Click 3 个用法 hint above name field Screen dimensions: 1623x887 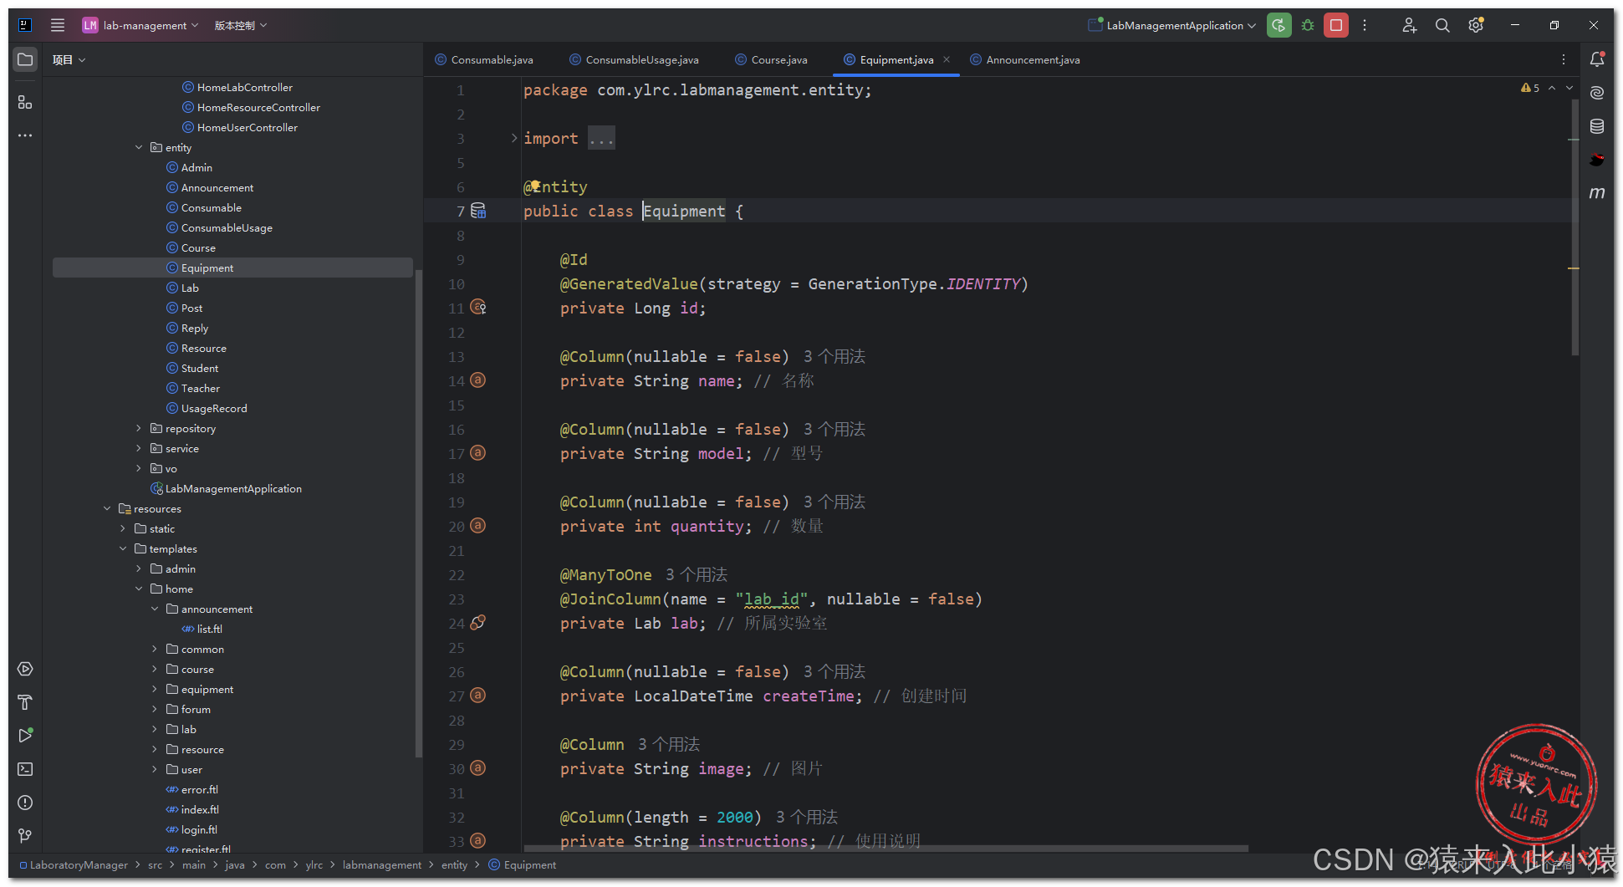click(834, 356)
